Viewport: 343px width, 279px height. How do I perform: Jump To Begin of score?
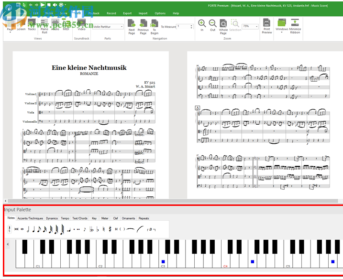point(155,27)
